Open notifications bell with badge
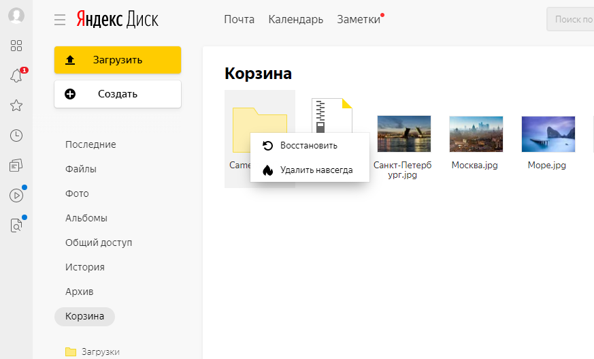Image resolution: width=594 pixels, height=359 pixels. tap(16, 76)
